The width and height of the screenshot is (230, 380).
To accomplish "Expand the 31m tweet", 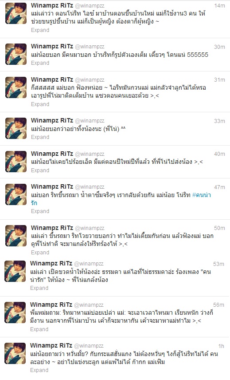I will [40, 104].
